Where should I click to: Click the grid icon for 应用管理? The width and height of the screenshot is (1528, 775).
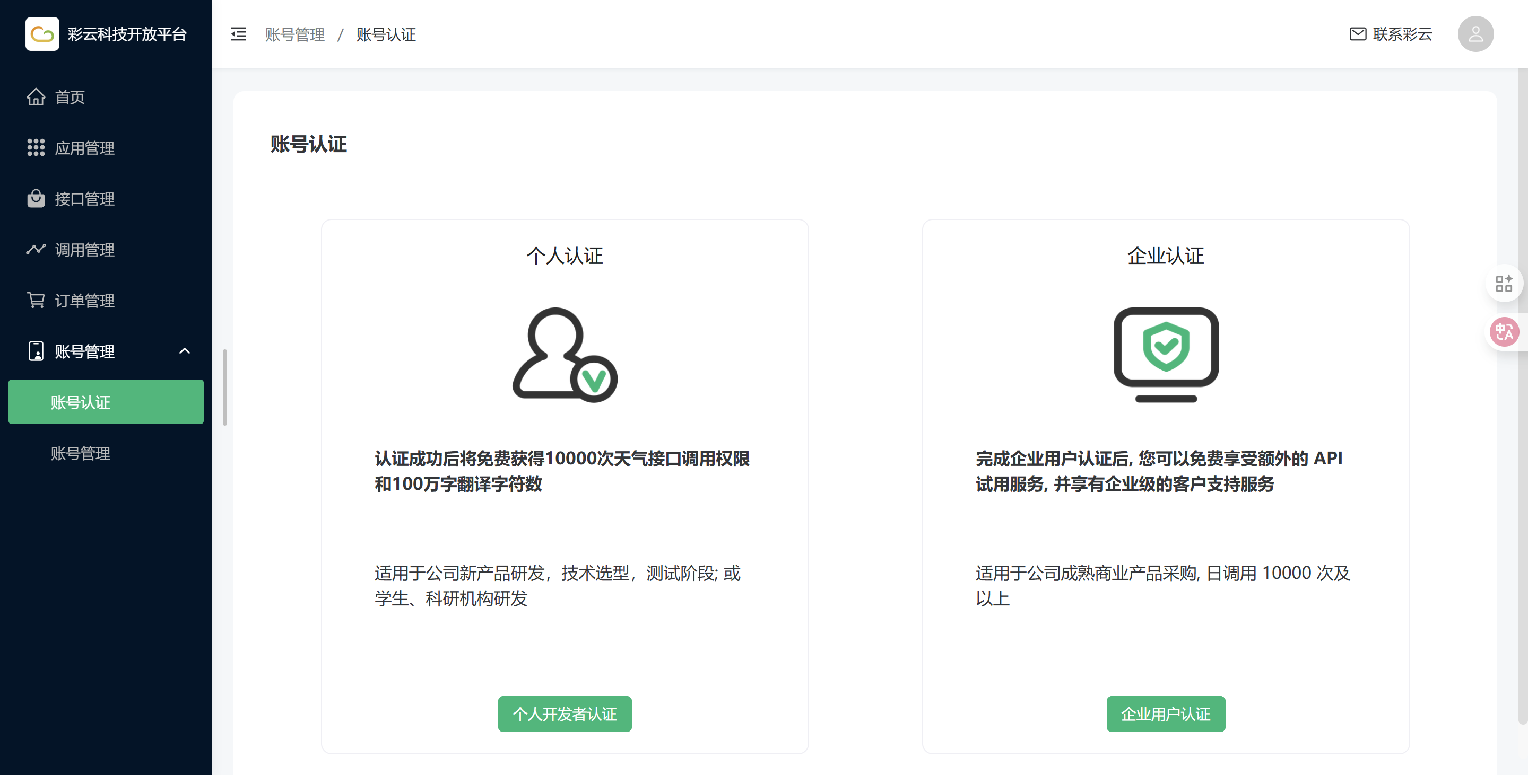click(x=36, y=147)
